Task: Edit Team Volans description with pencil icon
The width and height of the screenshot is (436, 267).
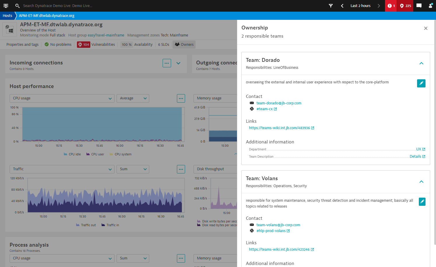Action: click(x=422, y=201)
